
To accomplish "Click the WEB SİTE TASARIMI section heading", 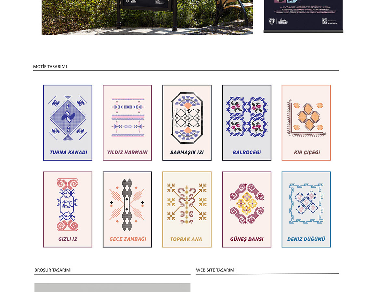I will point(216,270).
